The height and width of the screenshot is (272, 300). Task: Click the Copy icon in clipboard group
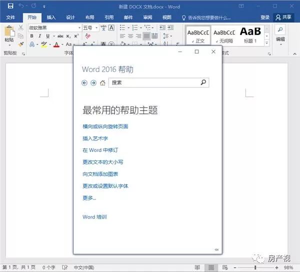tap(20, 36)
